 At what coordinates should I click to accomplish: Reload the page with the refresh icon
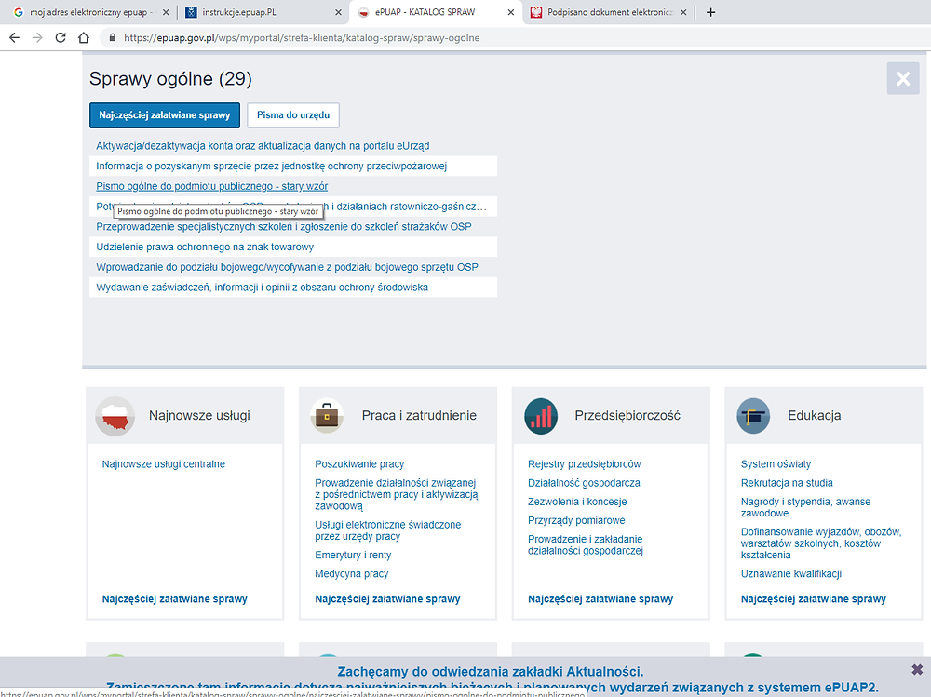[x=61, y=37]
